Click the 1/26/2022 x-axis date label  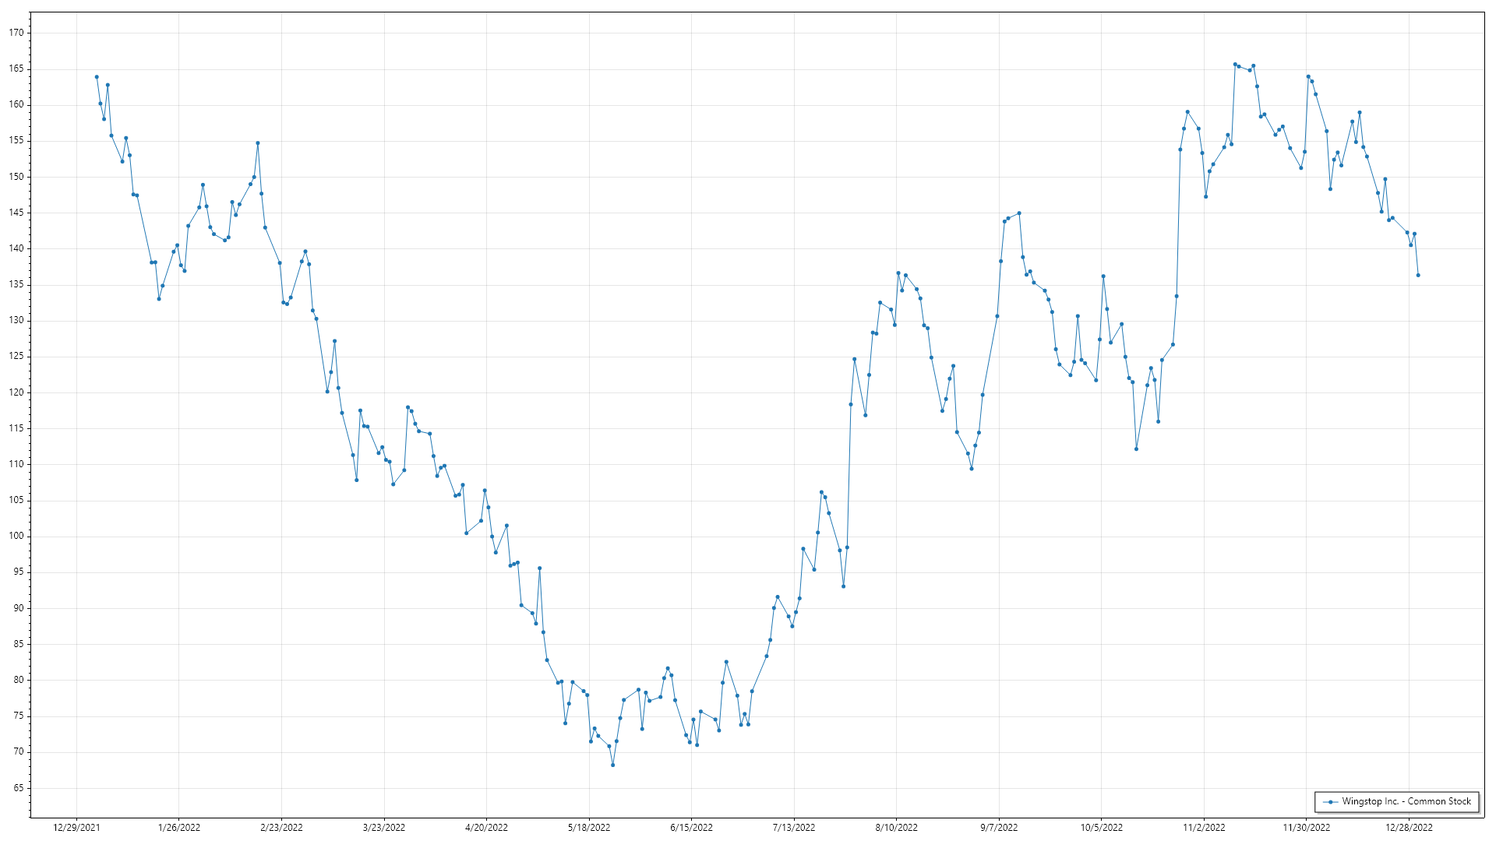coord(179,827)
